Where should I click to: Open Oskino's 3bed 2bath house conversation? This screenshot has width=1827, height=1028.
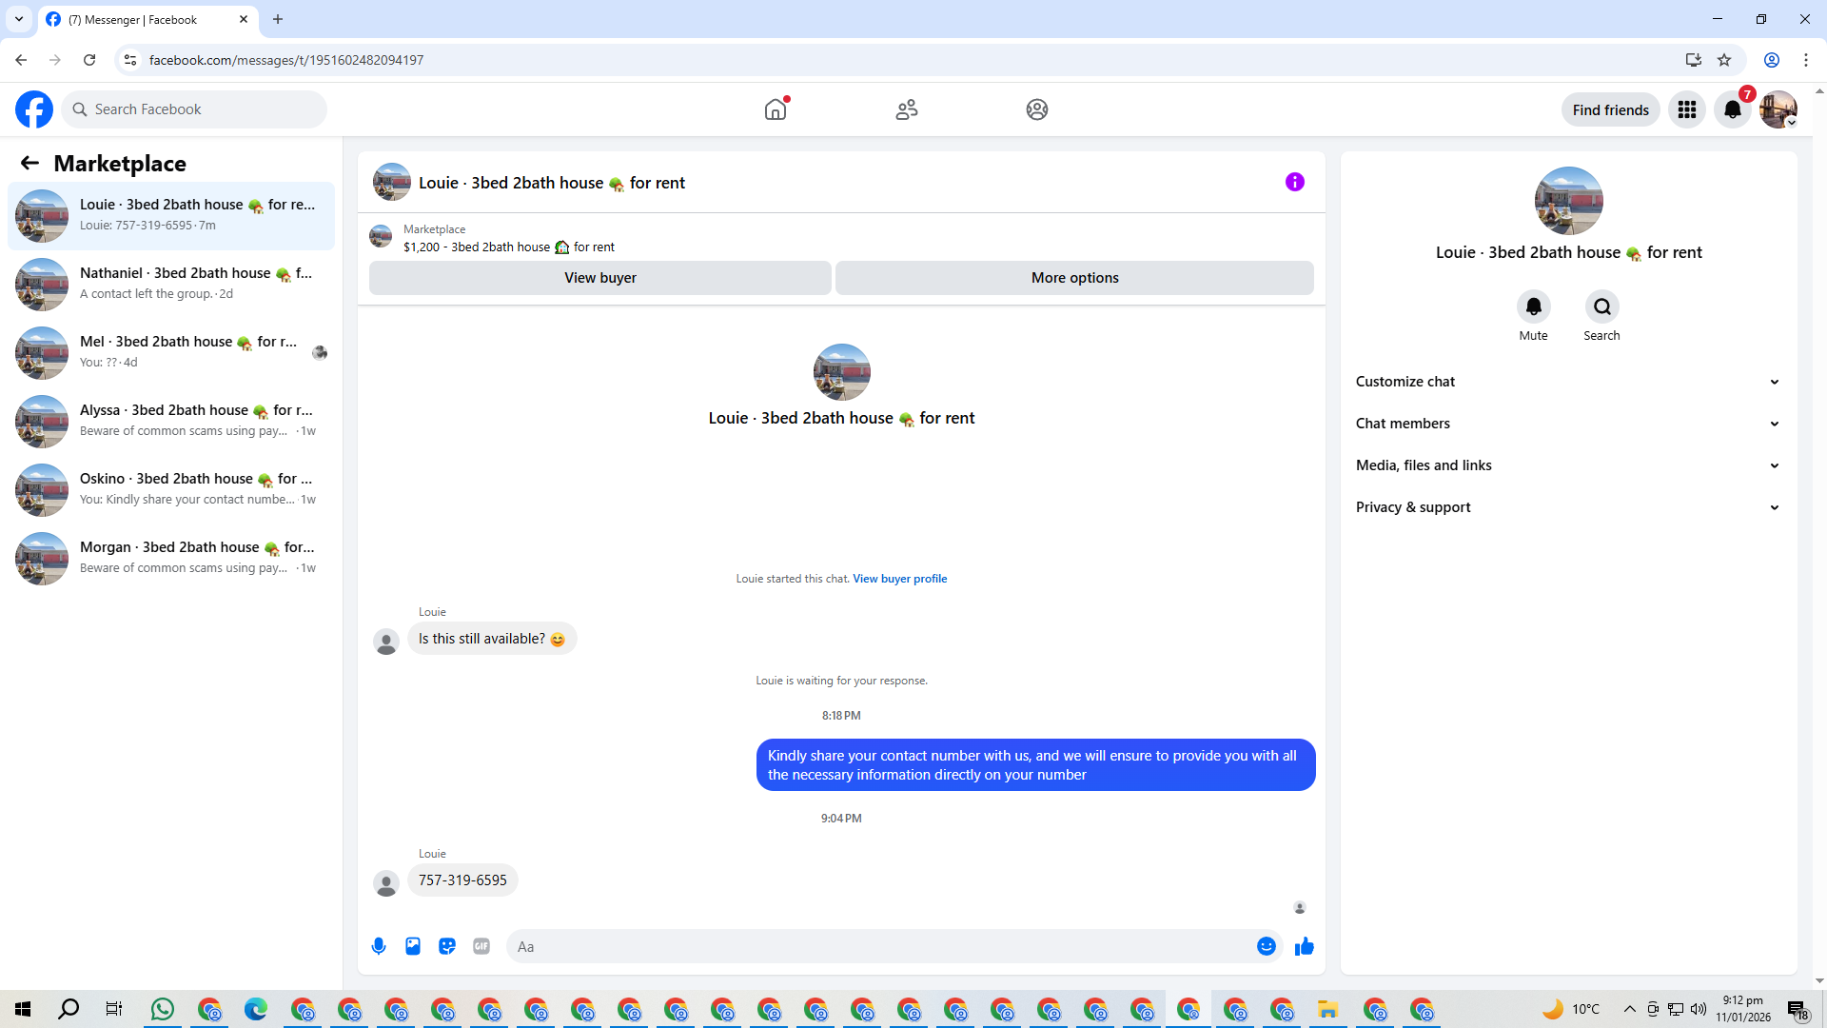click(171, 490)
